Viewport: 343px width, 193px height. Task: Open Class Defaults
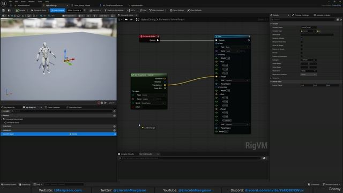coord(194,10)
